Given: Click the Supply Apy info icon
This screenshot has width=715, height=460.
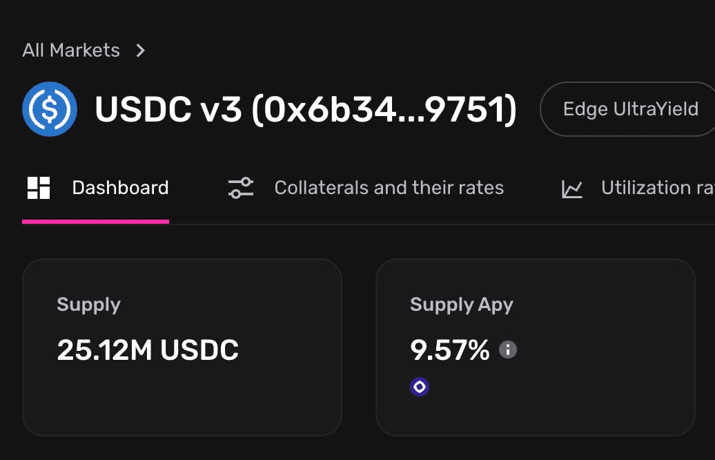Looking at the screenshot, I should coord(508,349).
